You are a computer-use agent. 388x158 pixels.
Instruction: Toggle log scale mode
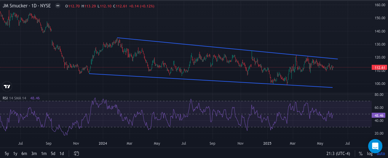(370, 154)
